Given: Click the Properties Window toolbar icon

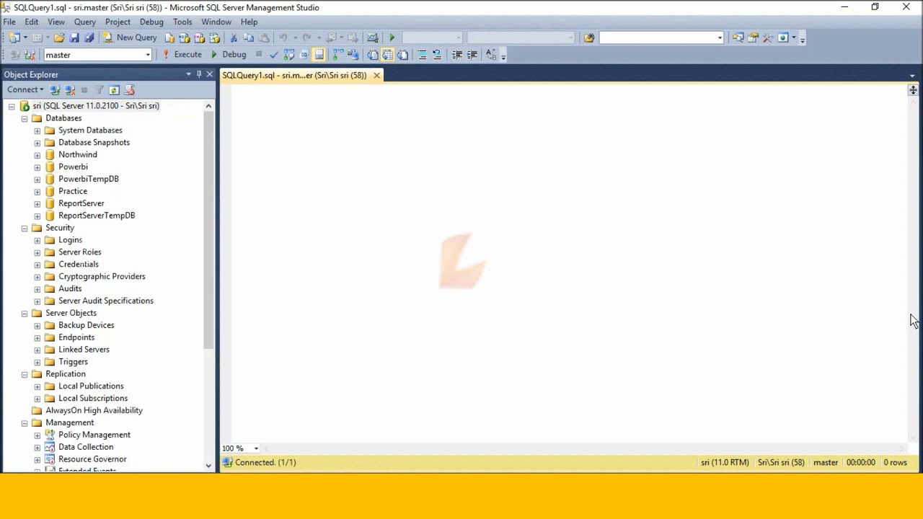Looking at the screenshot, I should click(753, 37).
